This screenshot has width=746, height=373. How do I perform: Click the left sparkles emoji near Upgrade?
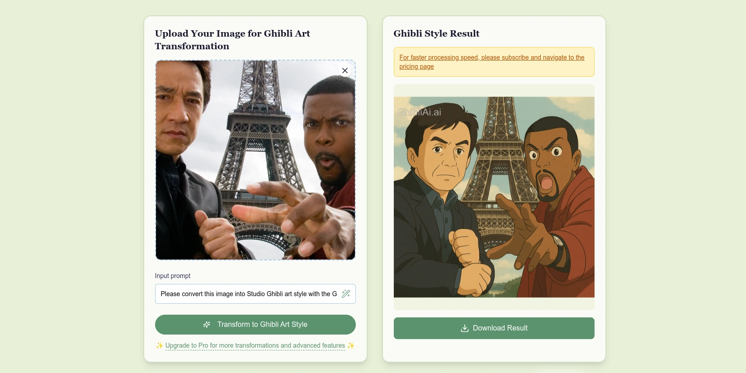tap(159, 345)
